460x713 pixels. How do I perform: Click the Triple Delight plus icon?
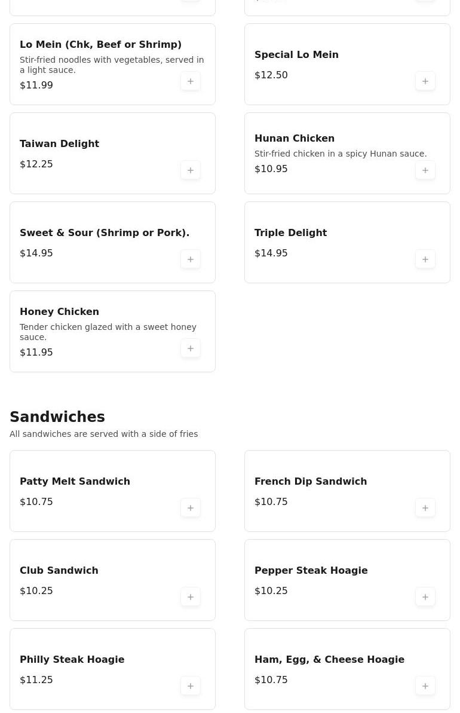[x=425, y=259]
